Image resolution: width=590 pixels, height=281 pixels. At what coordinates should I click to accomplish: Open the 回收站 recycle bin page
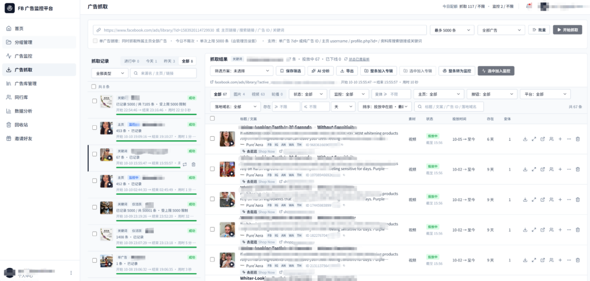[40, 125]
